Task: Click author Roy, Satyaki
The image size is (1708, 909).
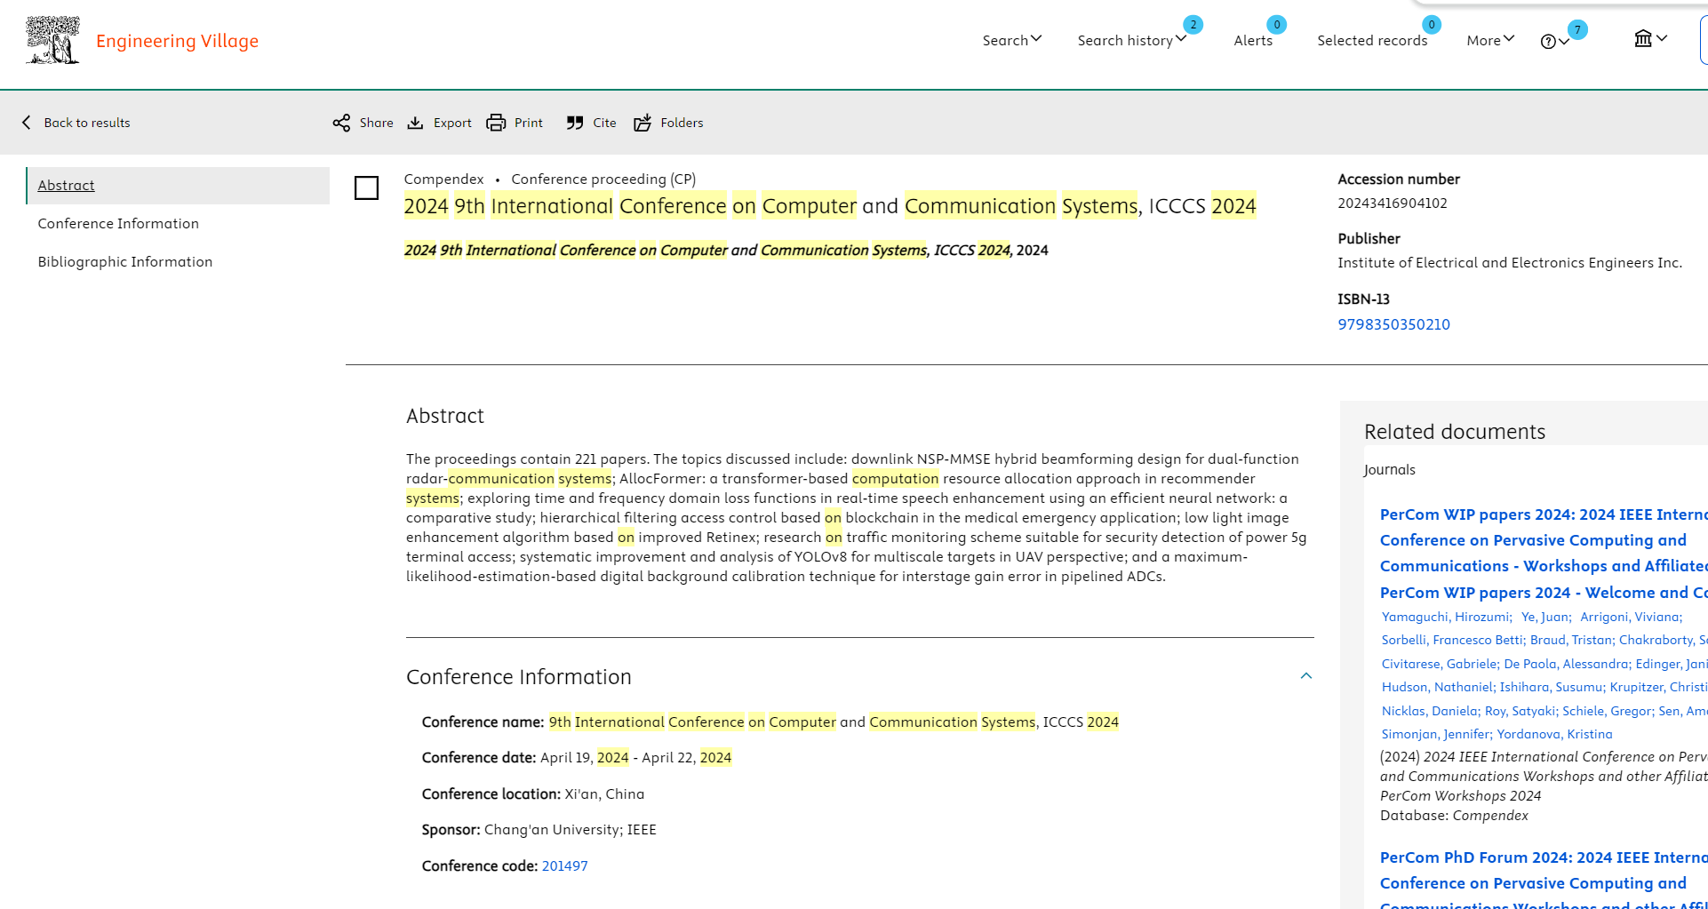Action: (1520, 711)
